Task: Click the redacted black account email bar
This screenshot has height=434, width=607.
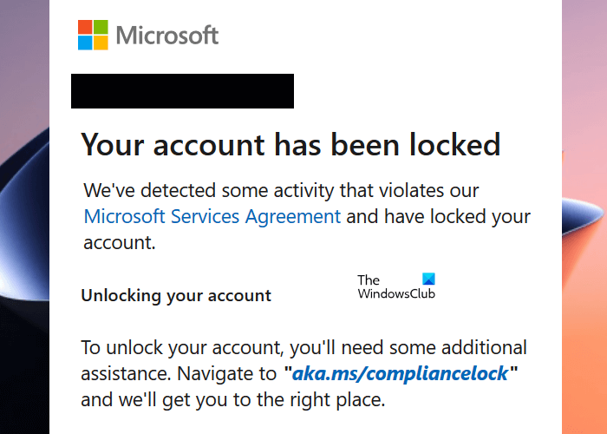Action: click(182, 91)
